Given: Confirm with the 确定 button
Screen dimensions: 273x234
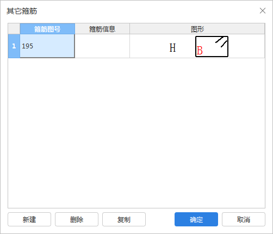Looking at the screenshot, I should pos(196,219).
